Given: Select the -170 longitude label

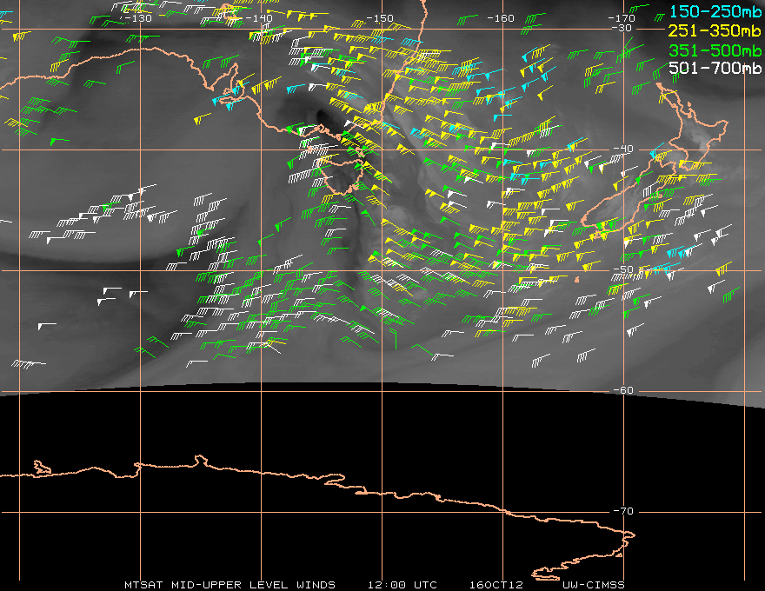Looking at the screenshot, I should pyautogui.click(x=622, y=18).
